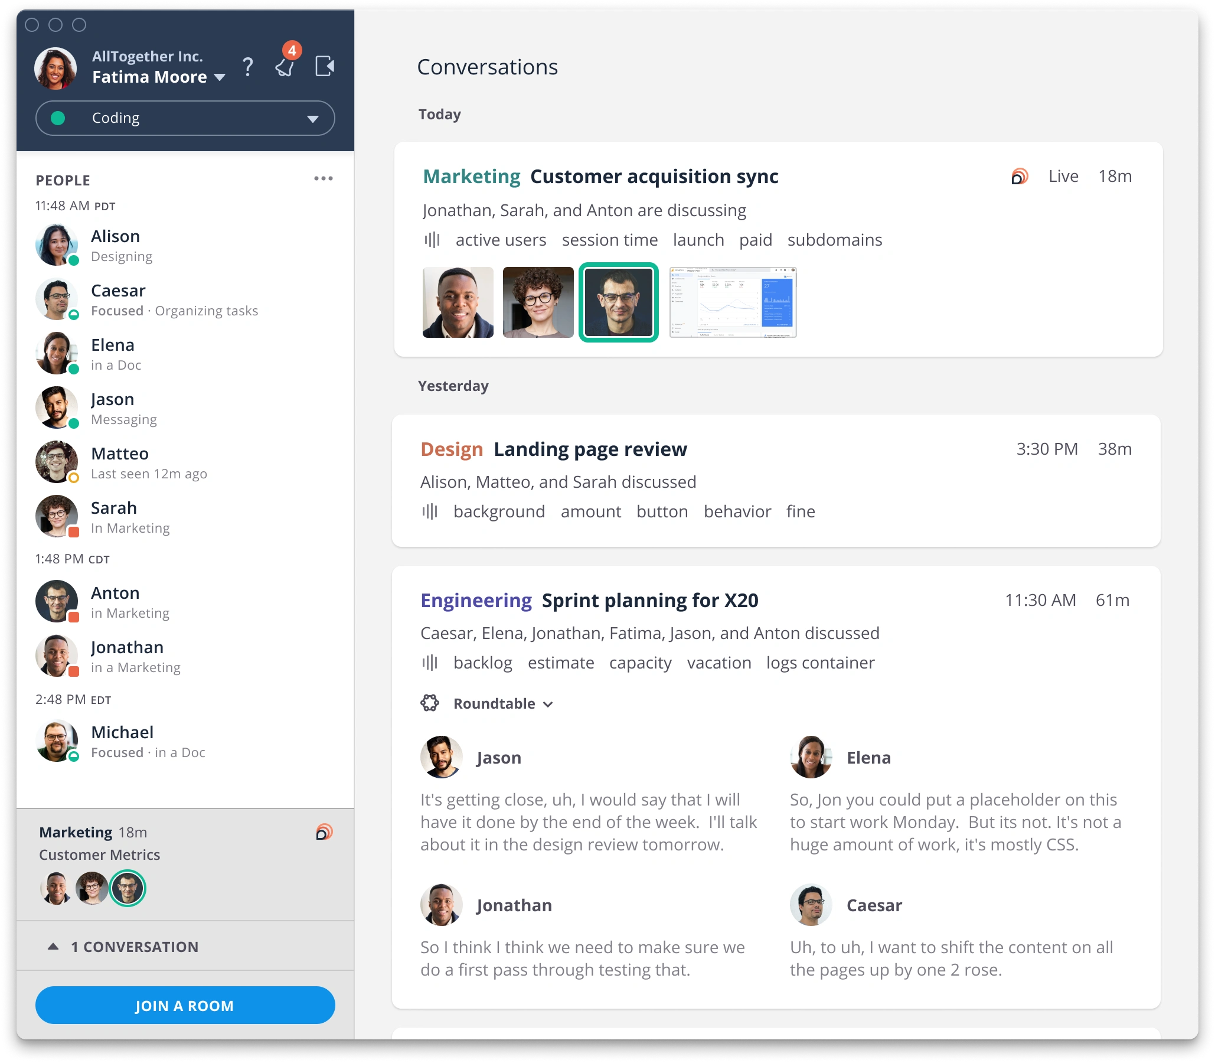Click the Roundtable gear settings icon
Image resolution: width=1215 pixels, height=1063 pixels.
click(431, 703)
